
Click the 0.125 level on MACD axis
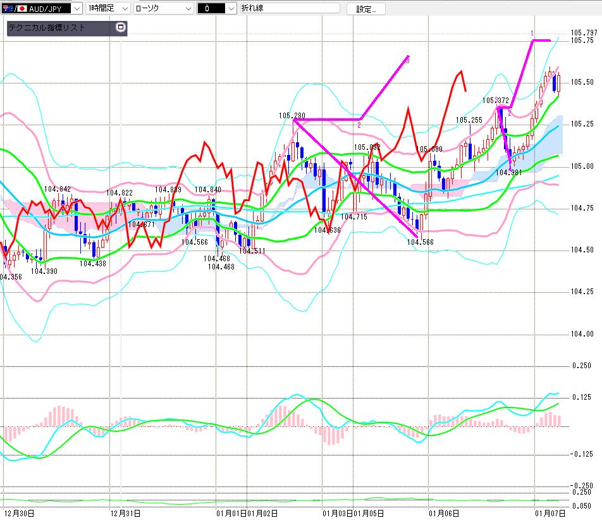pos(582,397)
